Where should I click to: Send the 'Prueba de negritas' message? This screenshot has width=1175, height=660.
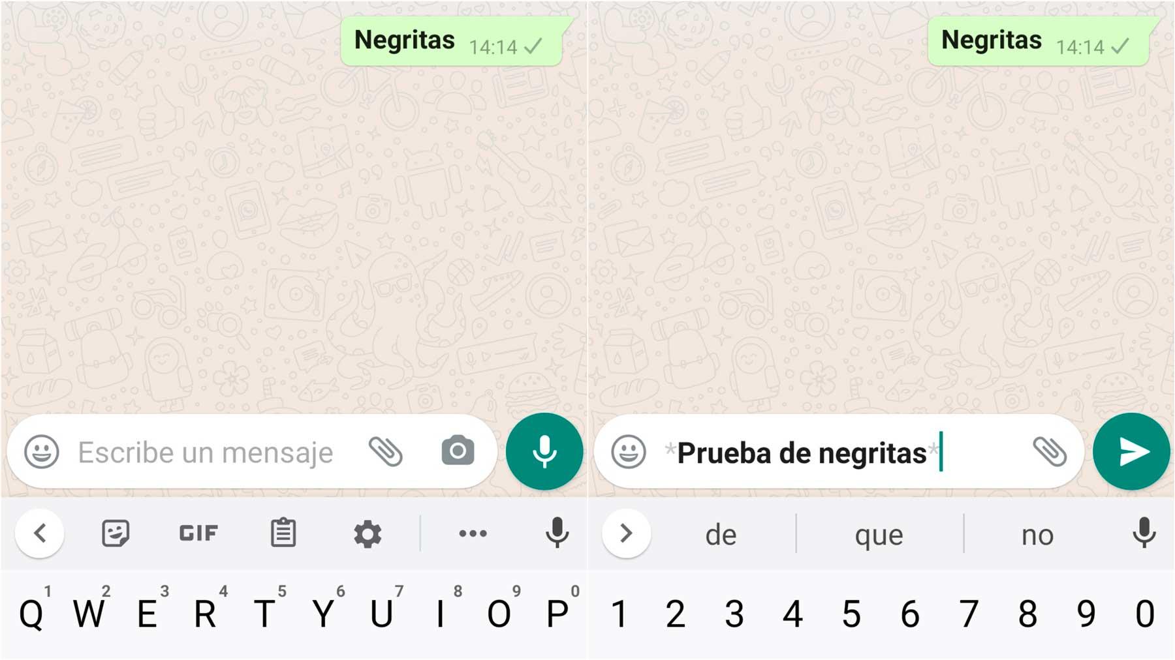(1131, 451)
